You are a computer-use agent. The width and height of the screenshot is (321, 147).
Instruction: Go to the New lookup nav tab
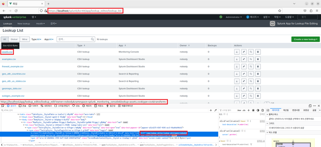tap(24, 23)
